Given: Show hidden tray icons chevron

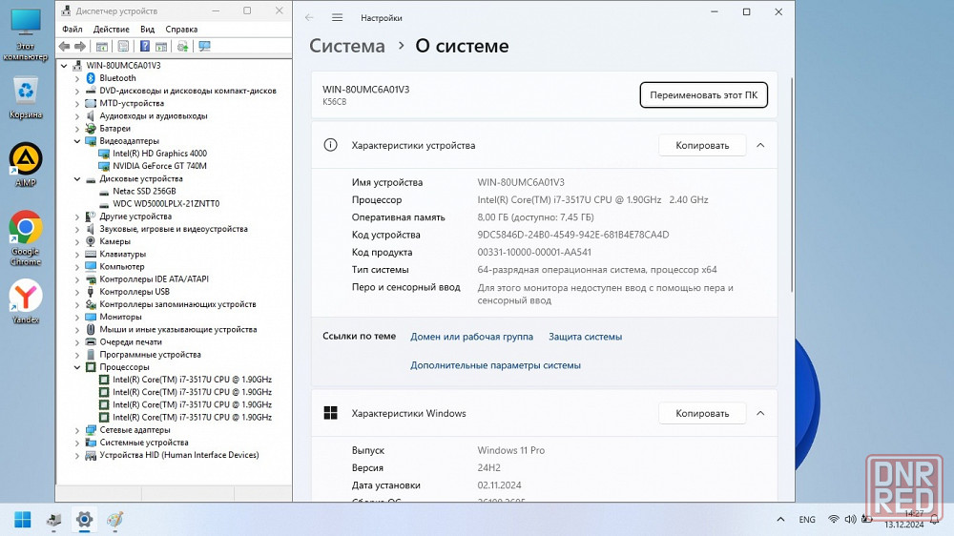Looking at the screenshot, I should pyautogui.click(x=780, y=519).
